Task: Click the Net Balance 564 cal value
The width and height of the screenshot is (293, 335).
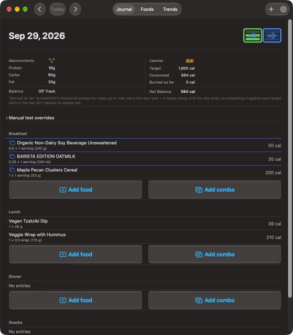Action: tap(188, 92)
